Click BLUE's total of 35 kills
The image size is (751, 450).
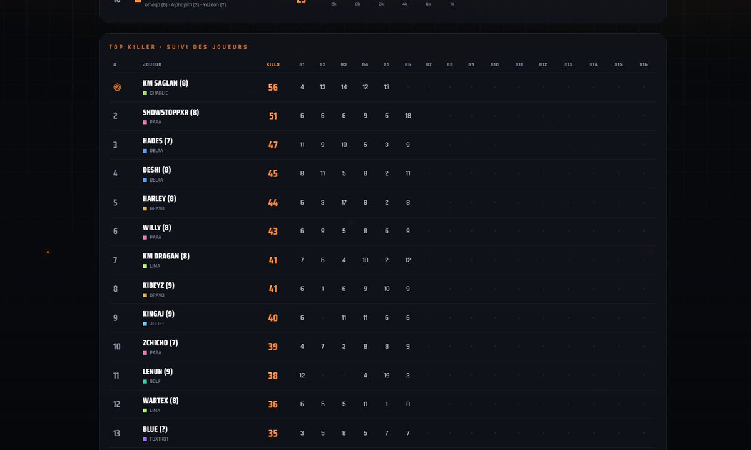tap(273, 434)
